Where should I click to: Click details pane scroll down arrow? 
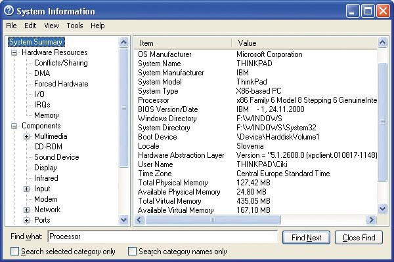pyautogui.click(x=382, y=208)
